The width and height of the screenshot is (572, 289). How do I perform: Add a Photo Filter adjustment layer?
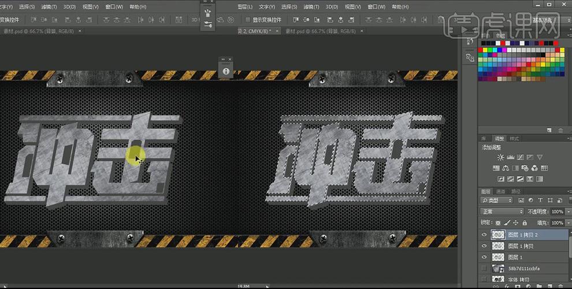coord(525,168)
